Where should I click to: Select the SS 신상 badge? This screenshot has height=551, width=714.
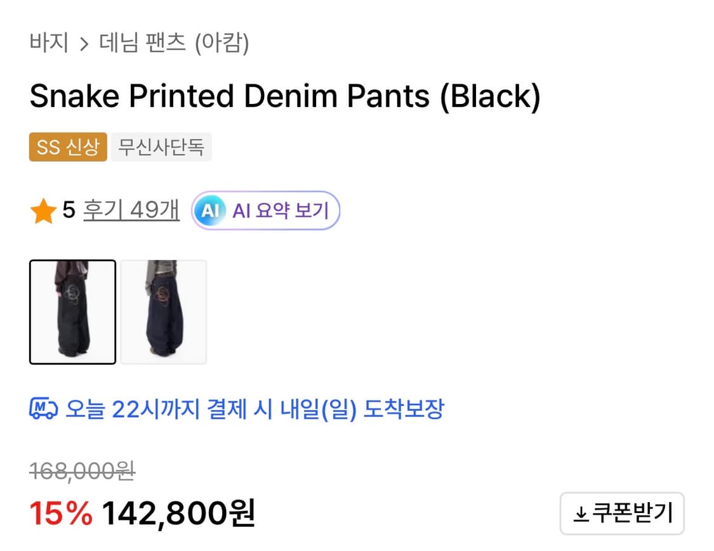67,146
